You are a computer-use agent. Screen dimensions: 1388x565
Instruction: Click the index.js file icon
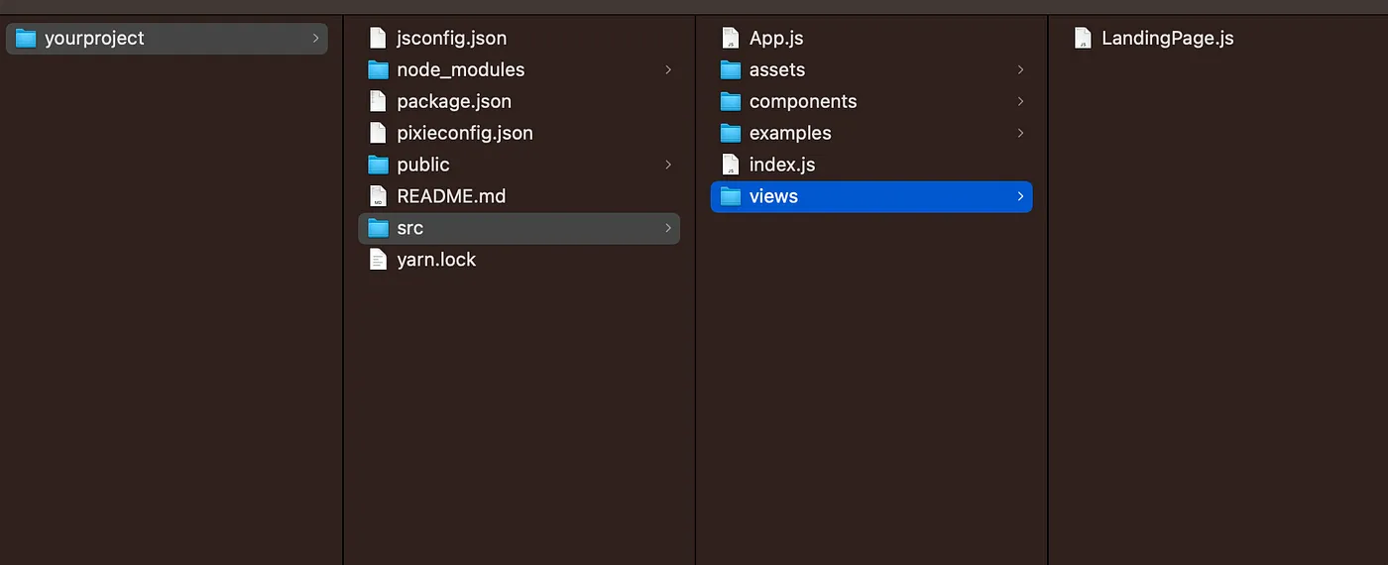click(730, 165)
